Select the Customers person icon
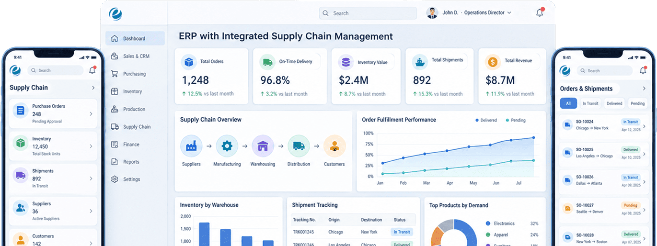Image resolution: width=657 pixels, height=246 pixels. click(x=334, y=146)
